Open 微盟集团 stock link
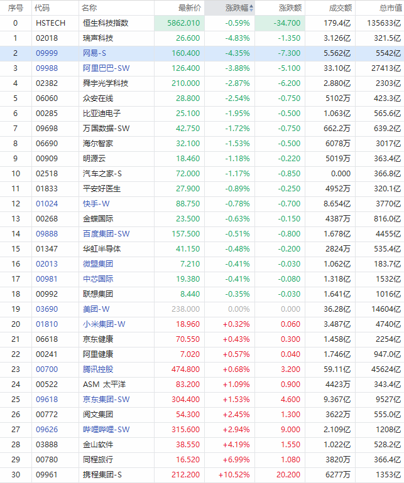The image size is (404, 483). click(98, 264)
